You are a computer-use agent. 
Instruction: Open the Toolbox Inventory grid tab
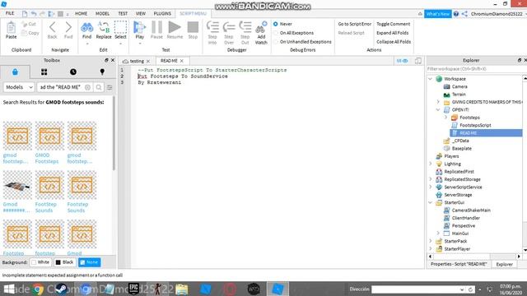(x=44, y=72)
